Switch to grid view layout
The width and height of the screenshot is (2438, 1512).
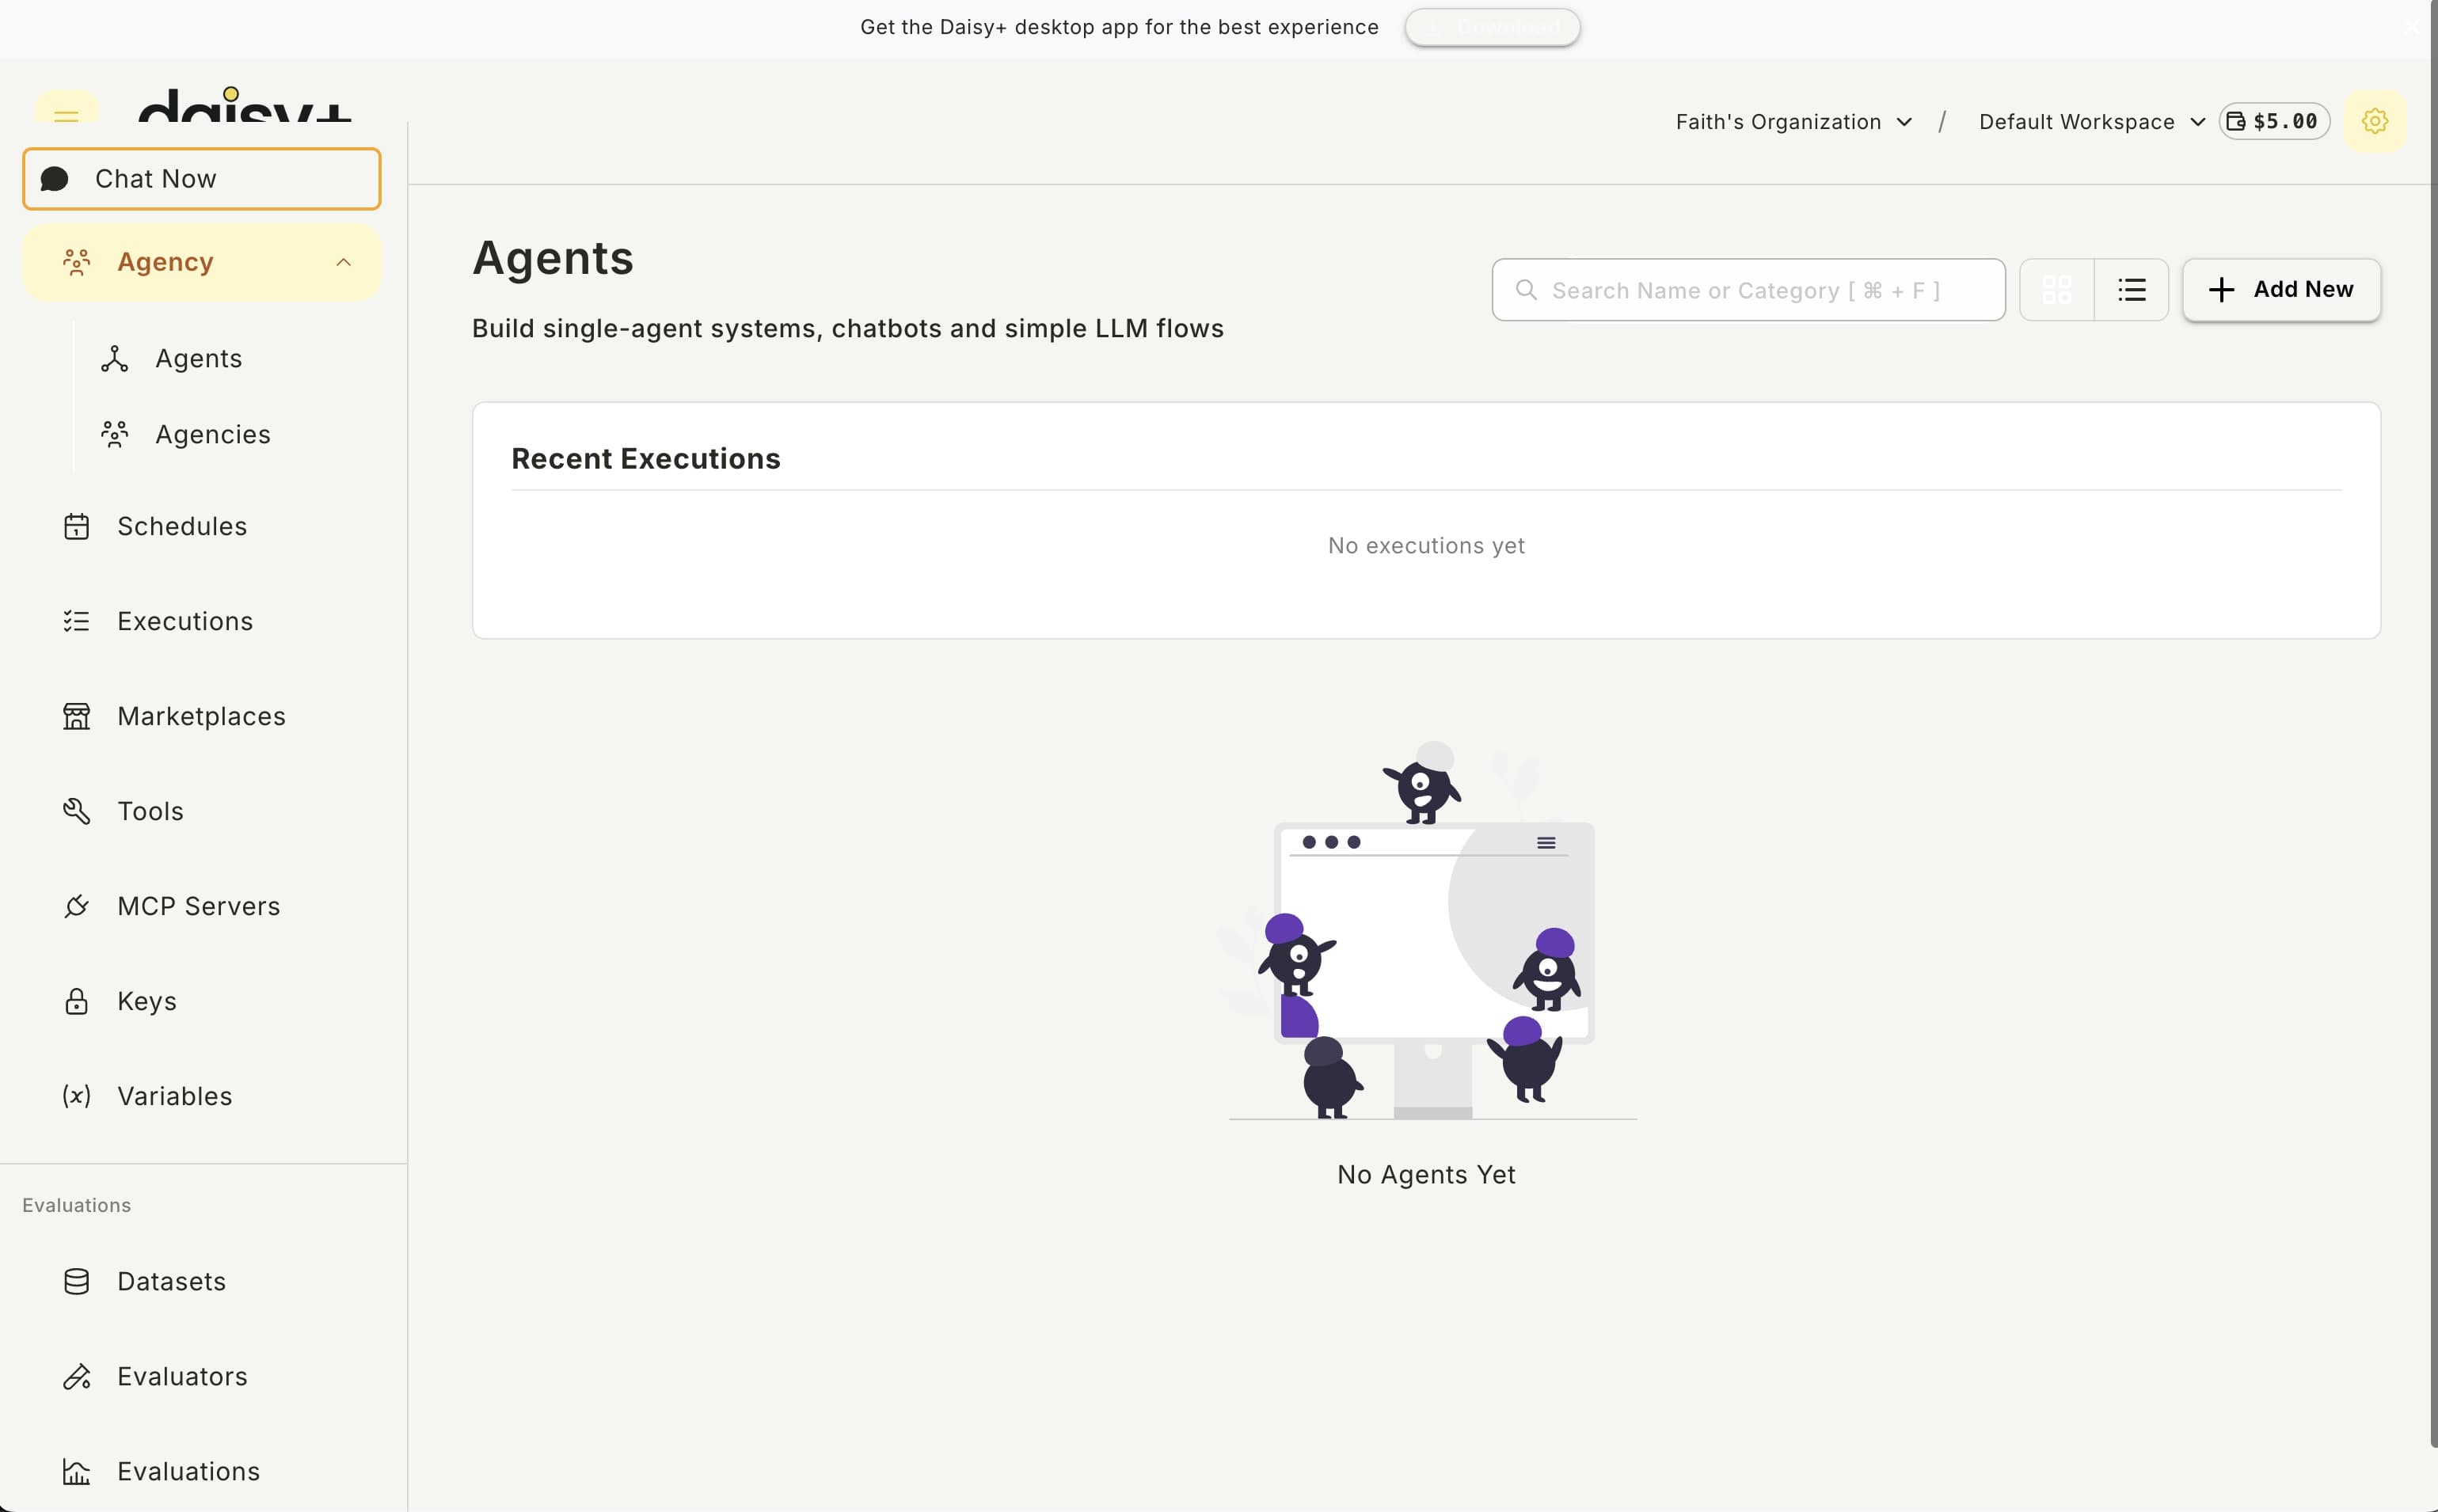(x=2056, y=290)
